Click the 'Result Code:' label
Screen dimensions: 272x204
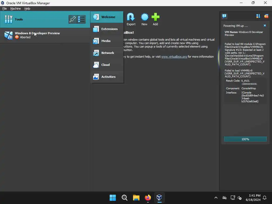233,81
